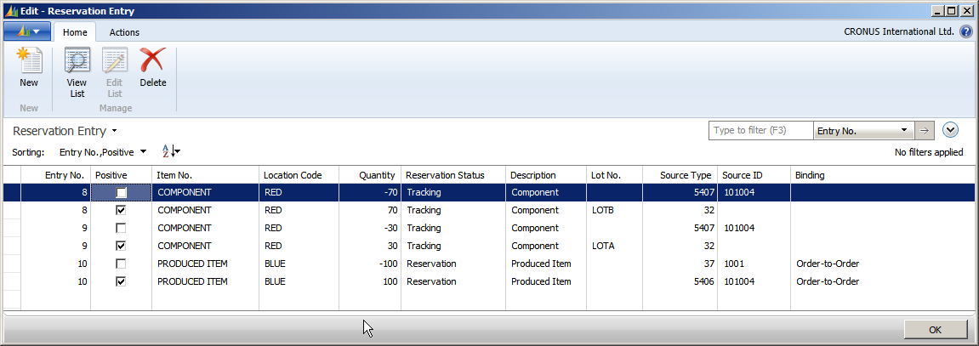Click the Type to filter input box
The image size is (979, 346).
coord(760,131)
